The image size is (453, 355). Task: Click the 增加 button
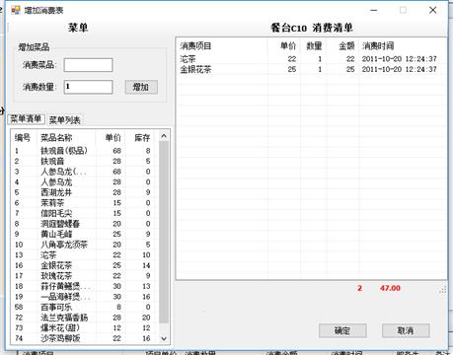[141, 87]
